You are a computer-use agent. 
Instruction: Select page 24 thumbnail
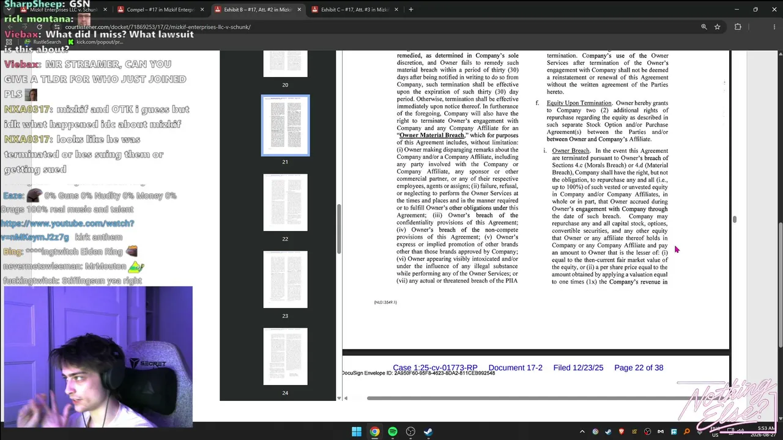tap(285, 356)
